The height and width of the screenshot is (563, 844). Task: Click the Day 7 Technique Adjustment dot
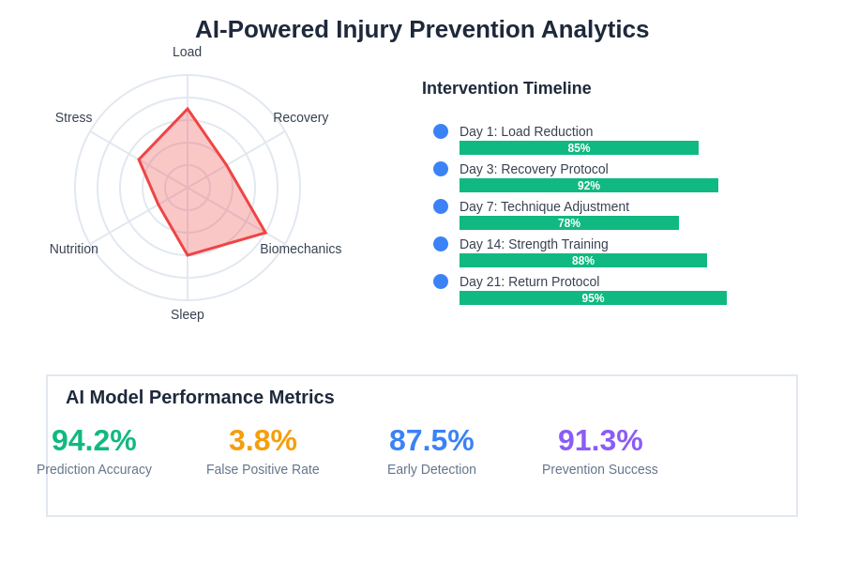coord(441,206)
